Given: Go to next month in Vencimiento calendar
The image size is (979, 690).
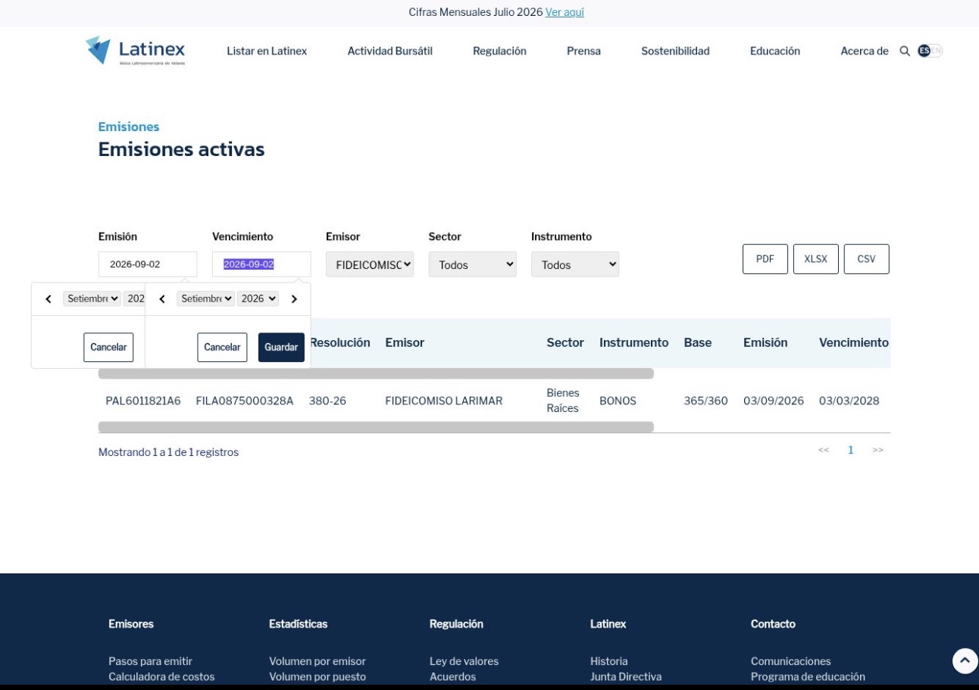Looking at the screenshot, I should click(x=294, y=299).
